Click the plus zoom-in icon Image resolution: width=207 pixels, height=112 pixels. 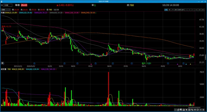[203, 110]
